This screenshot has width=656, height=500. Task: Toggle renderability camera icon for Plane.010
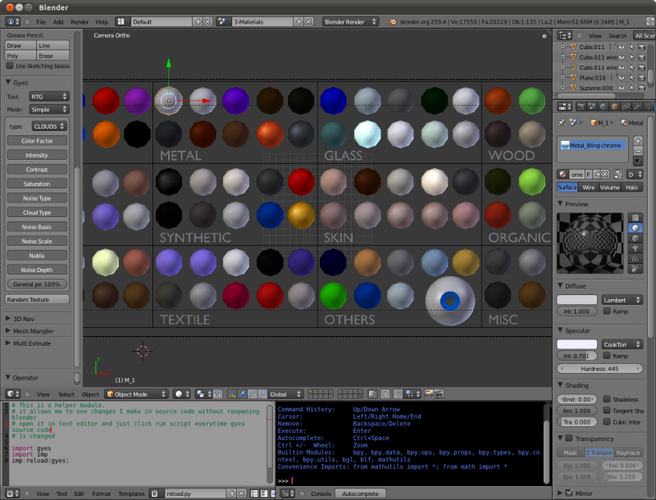tap(642, 78)
